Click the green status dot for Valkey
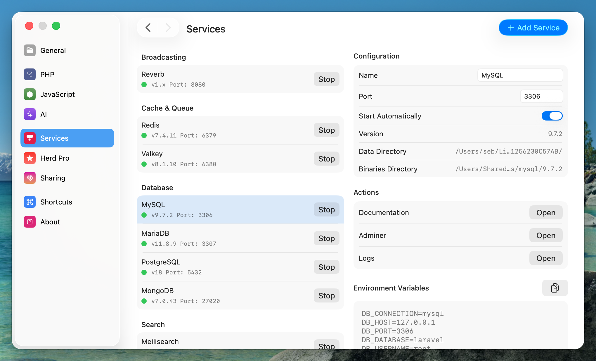This screenshot has width=596, height=361. (144, 164)
